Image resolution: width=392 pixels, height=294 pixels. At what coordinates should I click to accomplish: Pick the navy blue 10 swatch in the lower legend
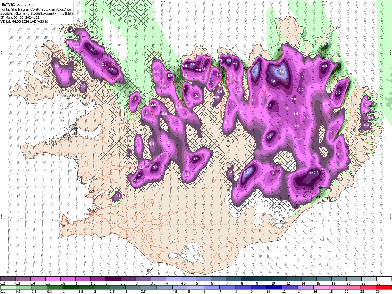[x=274, y=287]
